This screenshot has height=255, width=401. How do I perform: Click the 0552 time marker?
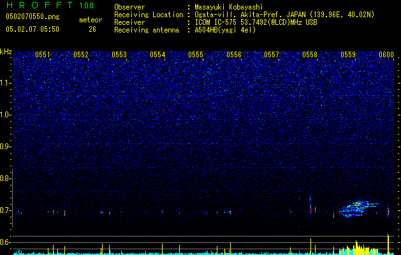click(81, 55)
